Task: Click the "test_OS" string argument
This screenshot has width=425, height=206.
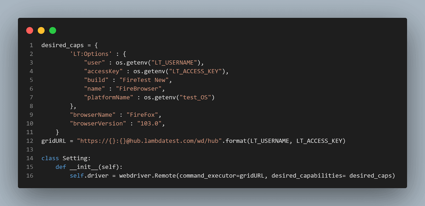Action: click(x=195, y=98)
